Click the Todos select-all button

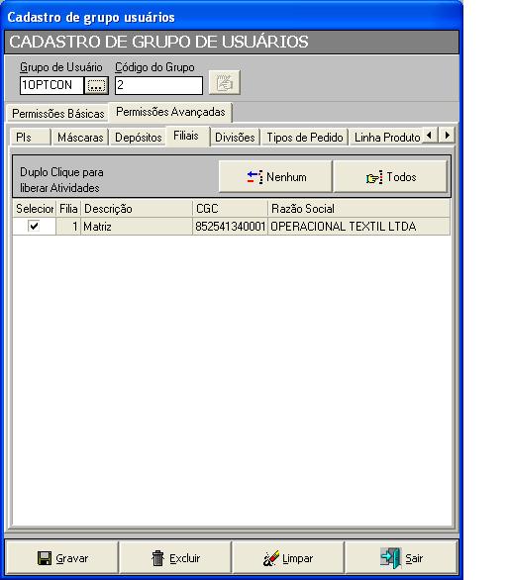[390, 177]
